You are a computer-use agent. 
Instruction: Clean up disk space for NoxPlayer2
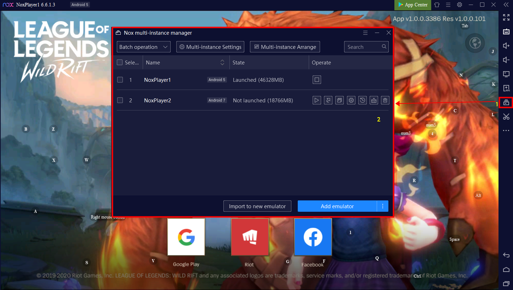tap(374, 101)
